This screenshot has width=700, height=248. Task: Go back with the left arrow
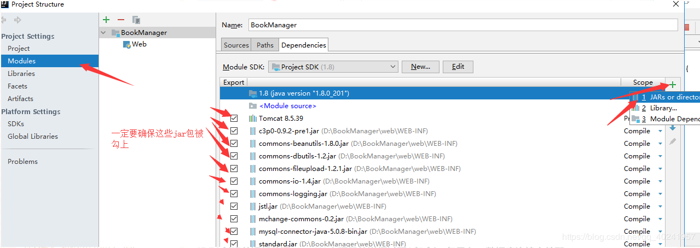pyautogui.click(x=3, y=20)
